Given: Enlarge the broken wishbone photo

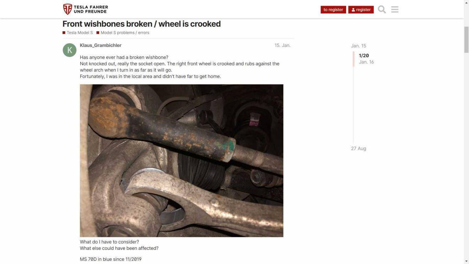Looking at the screenshot, I should pyautogui.click(x=182, y=161).
